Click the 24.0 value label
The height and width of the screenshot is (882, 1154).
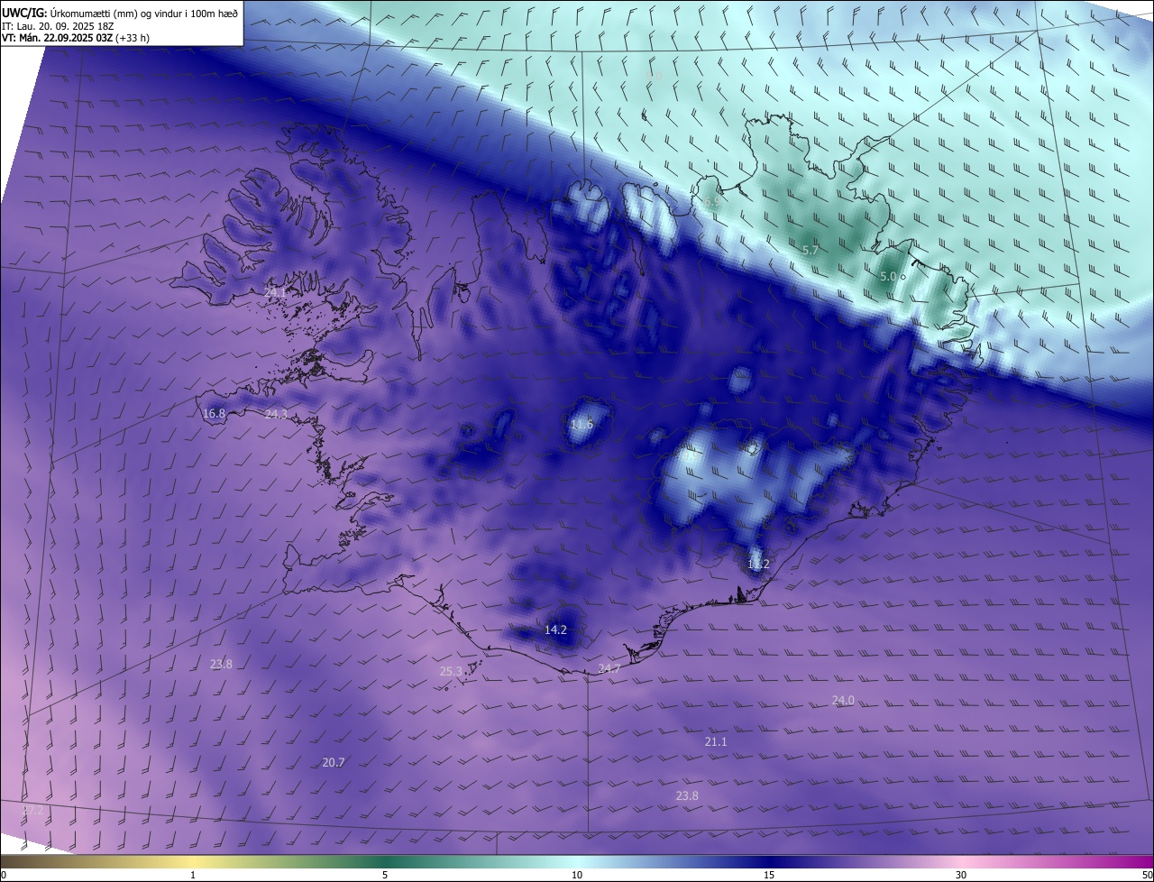pyautogui.click(x=843, y=700)
